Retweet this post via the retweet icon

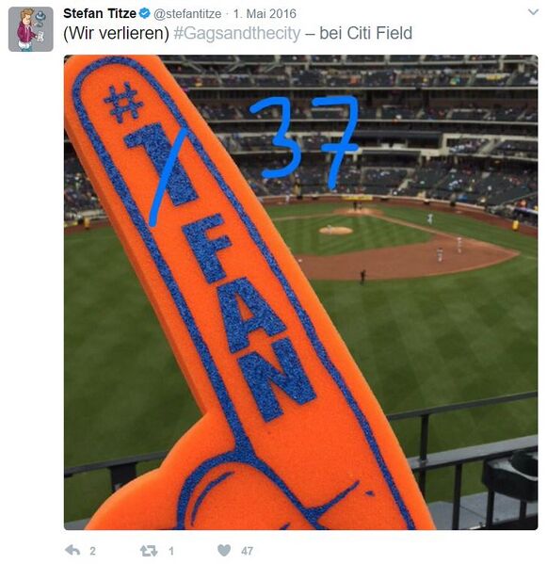(x=149, y=550)
